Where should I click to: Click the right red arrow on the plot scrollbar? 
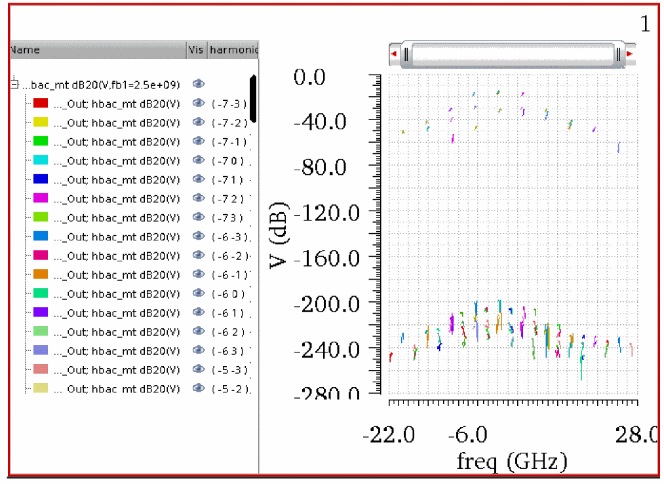pos(630,54)
